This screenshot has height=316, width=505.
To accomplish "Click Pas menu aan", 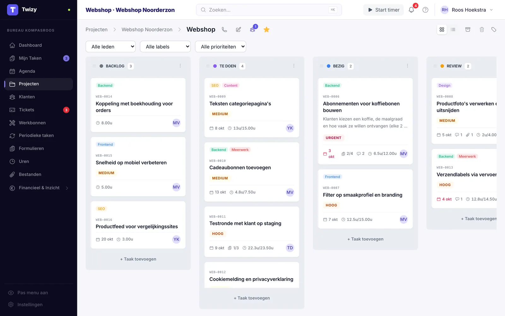I will coord(33,293).
